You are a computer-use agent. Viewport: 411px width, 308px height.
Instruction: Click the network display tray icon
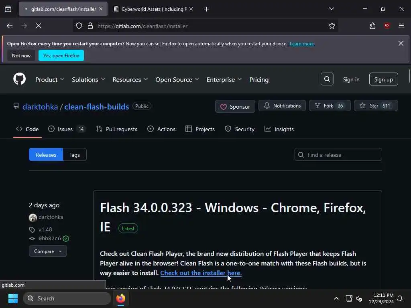[349, 298]
